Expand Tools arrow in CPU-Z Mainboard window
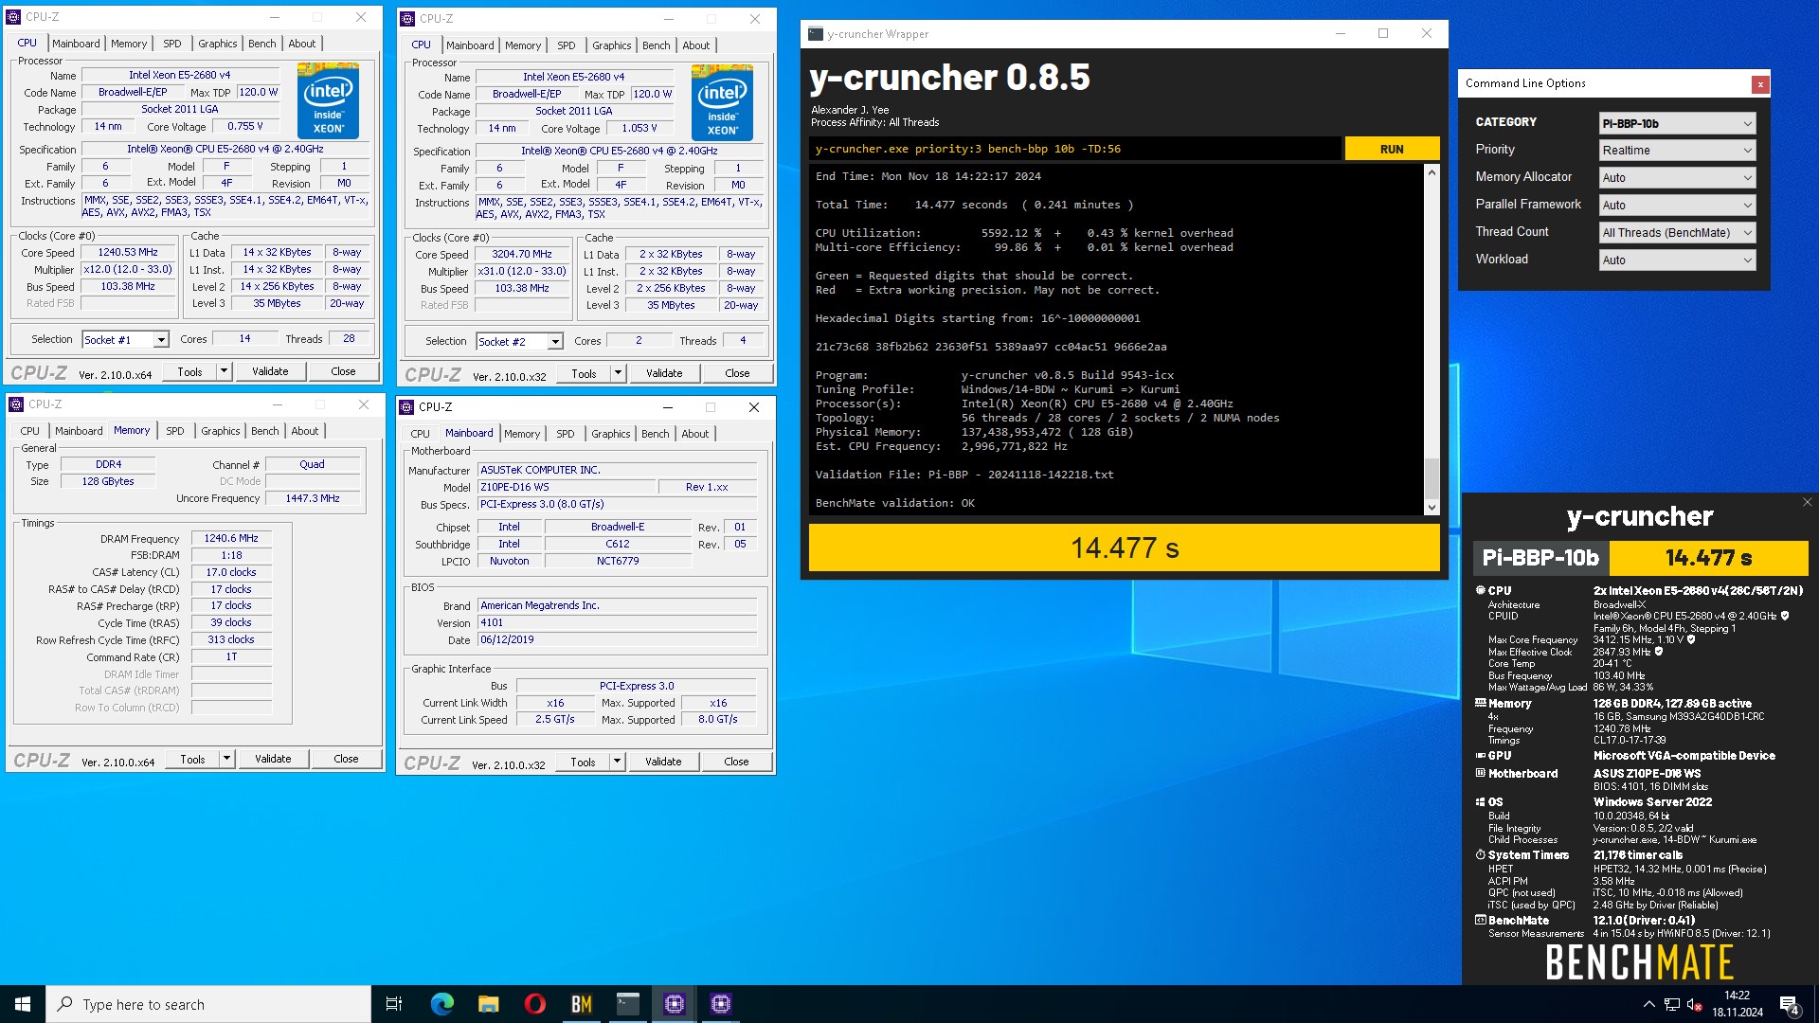 (x=617, y=762)
